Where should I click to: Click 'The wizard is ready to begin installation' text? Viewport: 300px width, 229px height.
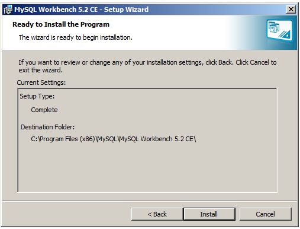[x=76, y=37]
